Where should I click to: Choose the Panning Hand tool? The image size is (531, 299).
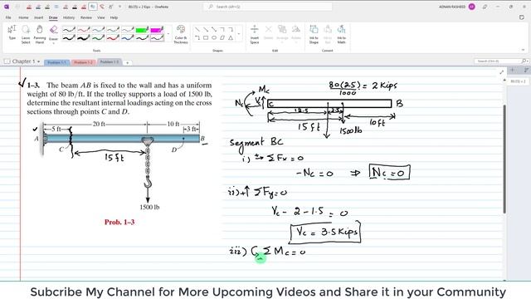point(40,34)
